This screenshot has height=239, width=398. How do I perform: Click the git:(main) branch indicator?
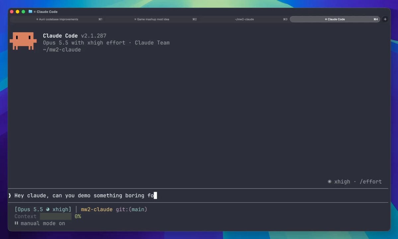click(x=131, y=210)
